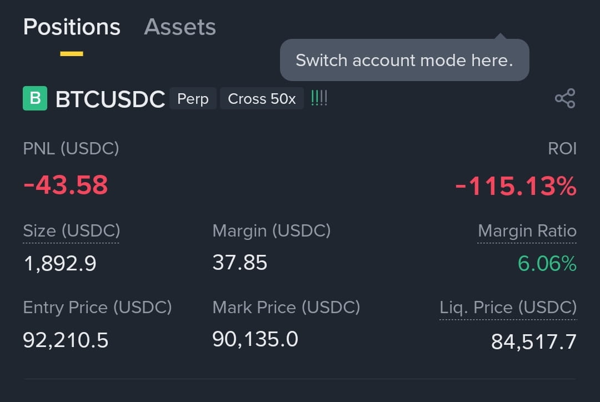The height and width of the screenshot is (402, 600).
Task: Open the Cross 50x leverage setting
Action: 262,99
